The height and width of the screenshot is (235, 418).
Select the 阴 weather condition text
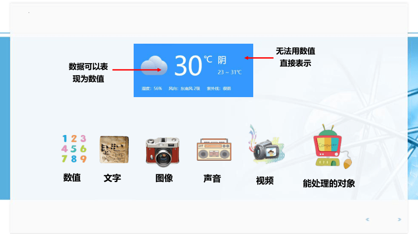[222, 60]
